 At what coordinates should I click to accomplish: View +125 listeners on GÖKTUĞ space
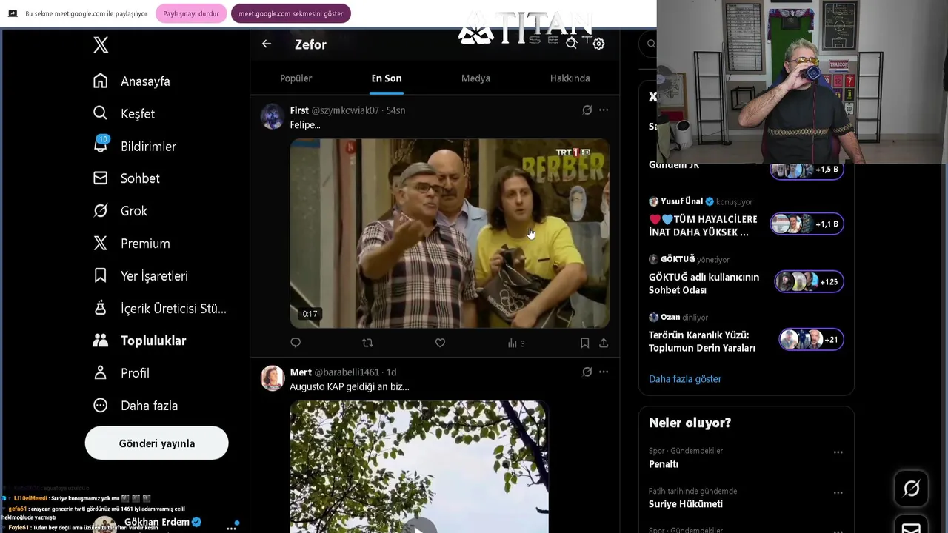(x=809, y=281)
